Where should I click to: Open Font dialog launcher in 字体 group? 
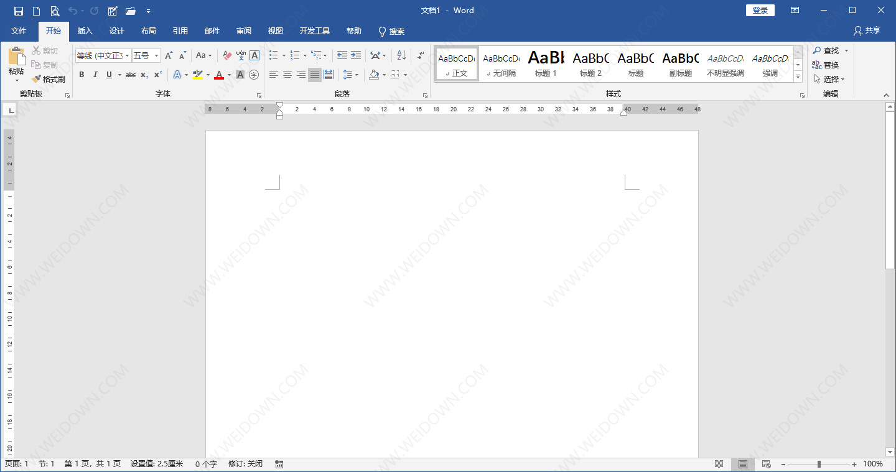[259, 95]
